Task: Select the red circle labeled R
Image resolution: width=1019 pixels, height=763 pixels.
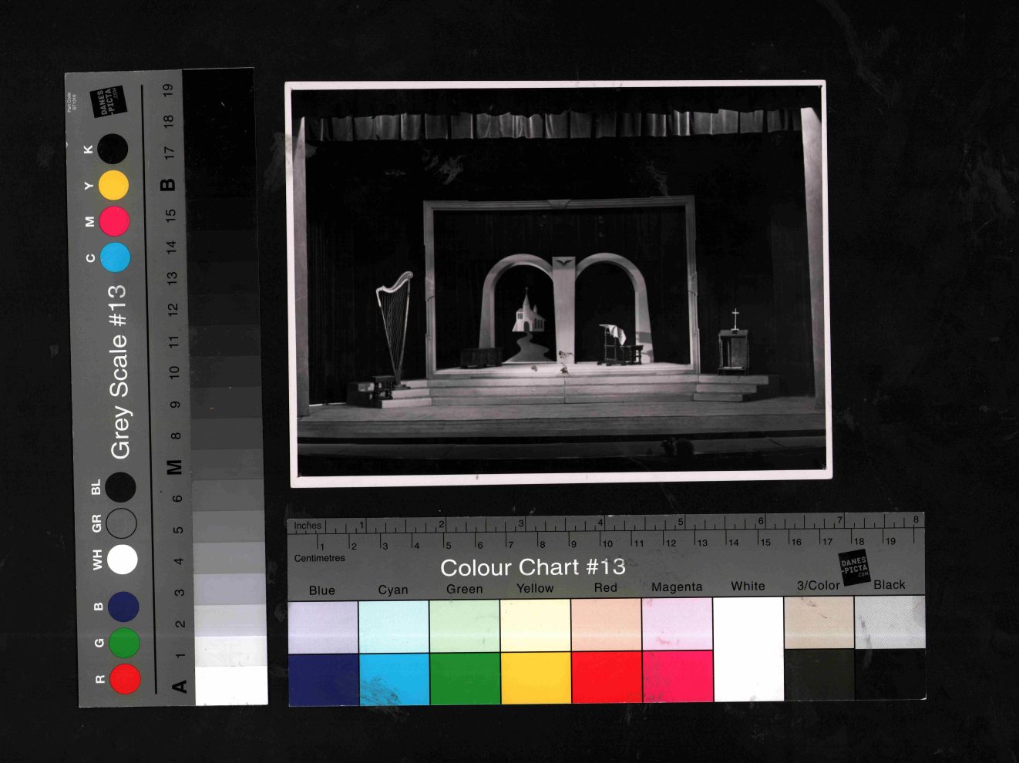Action: click(125, 679)
